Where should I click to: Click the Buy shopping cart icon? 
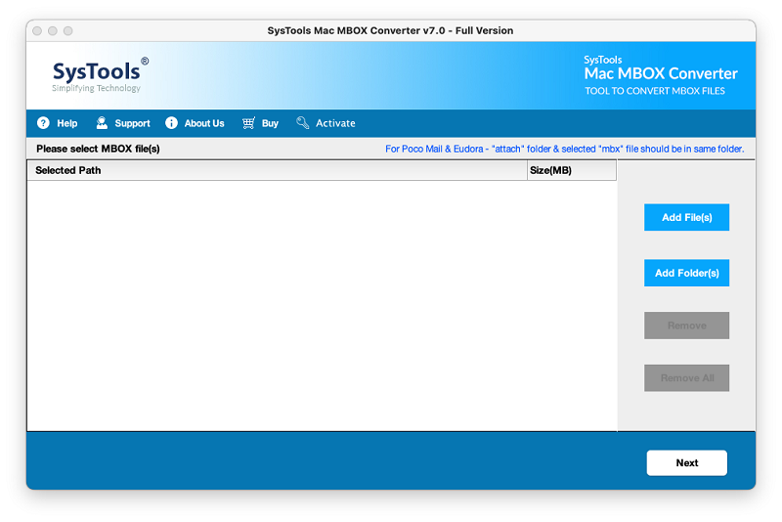coord(248,123)
